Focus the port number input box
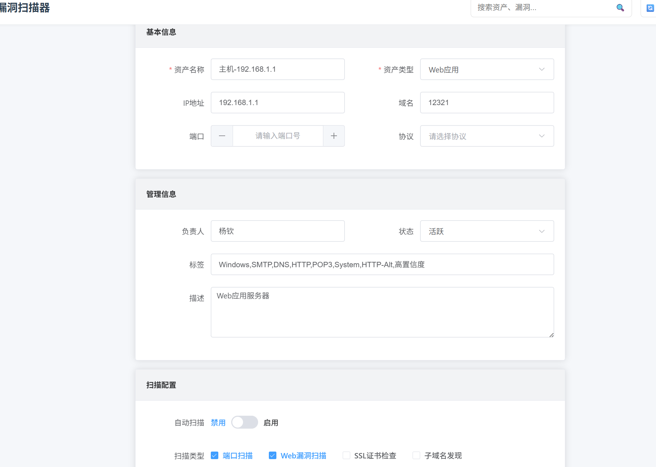Image resolution: width=656 pixels, height=467 pixels. point(278,136)
